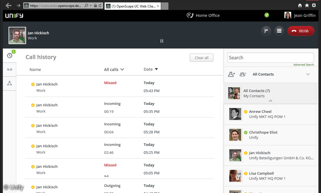Click the Unify logo
The width and height of the screenshot is (321, 193).
[14, 16]
